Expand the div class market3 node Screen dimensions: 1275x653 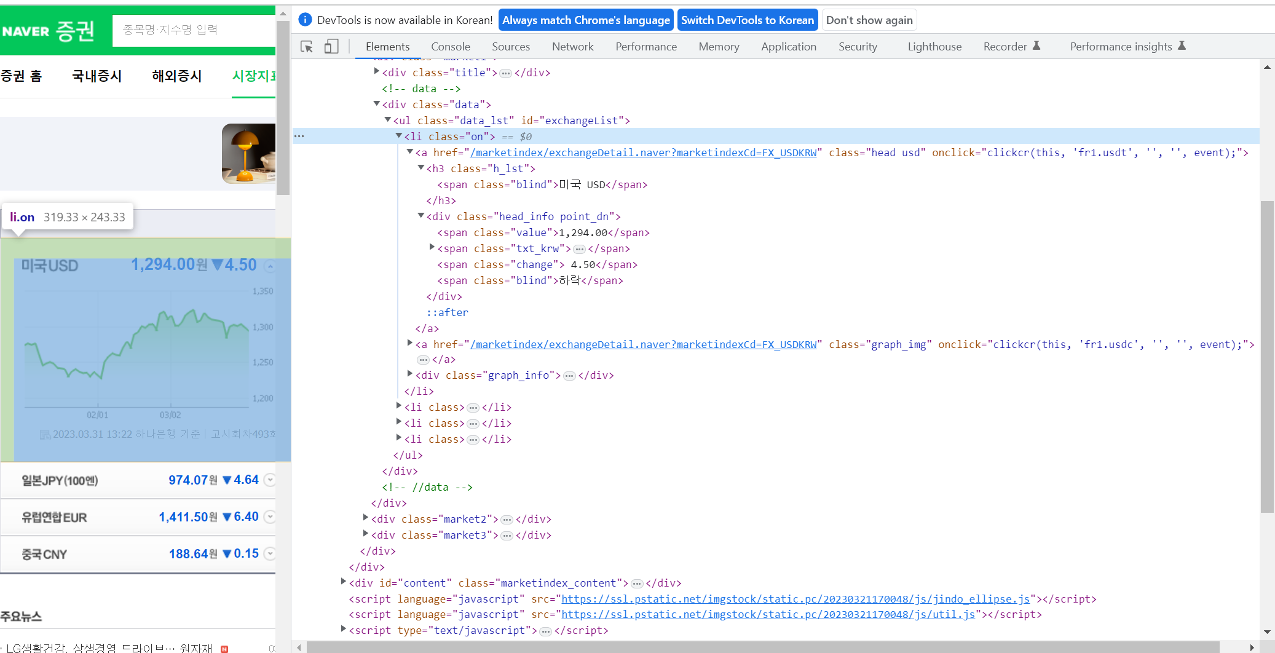click(365, 534)
